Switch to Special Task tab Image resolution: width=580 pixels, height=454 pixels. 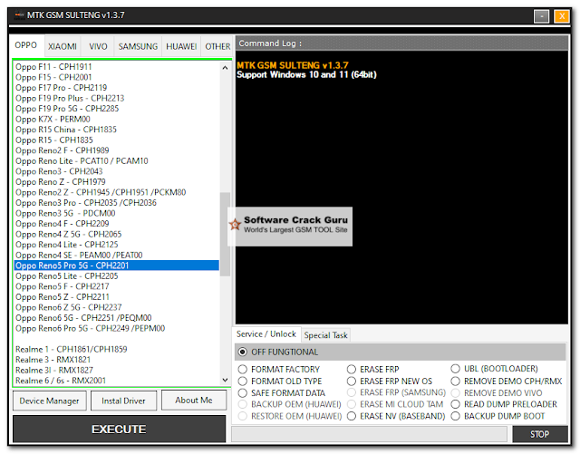pyautogui.click(x=326, y=335)
